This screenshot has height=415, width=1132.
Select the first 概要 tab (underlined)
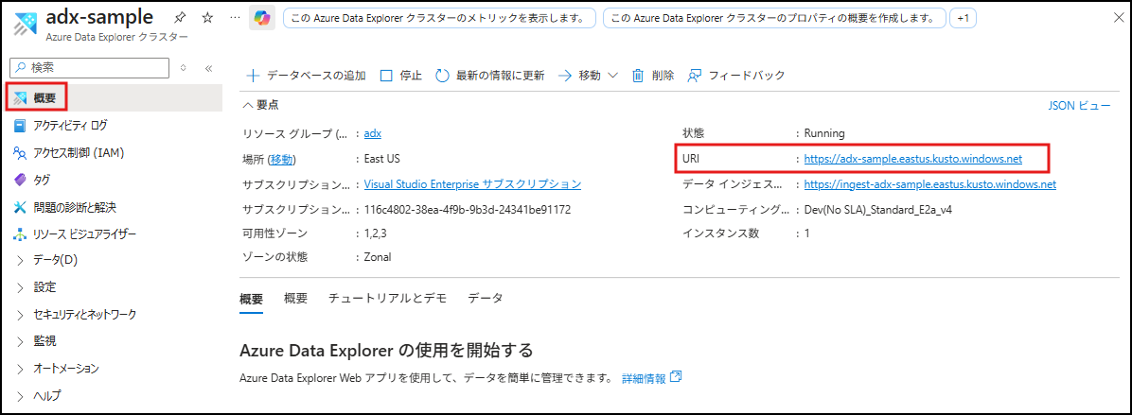[251, 299]
